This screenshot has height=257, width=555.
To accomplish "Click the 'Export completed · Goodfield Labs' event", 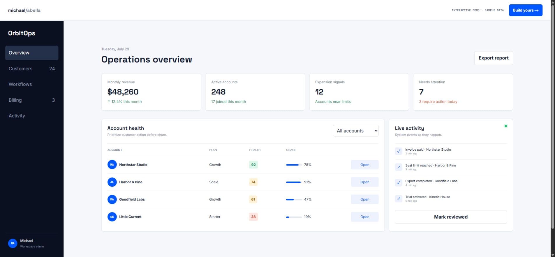I will point(431,181).
